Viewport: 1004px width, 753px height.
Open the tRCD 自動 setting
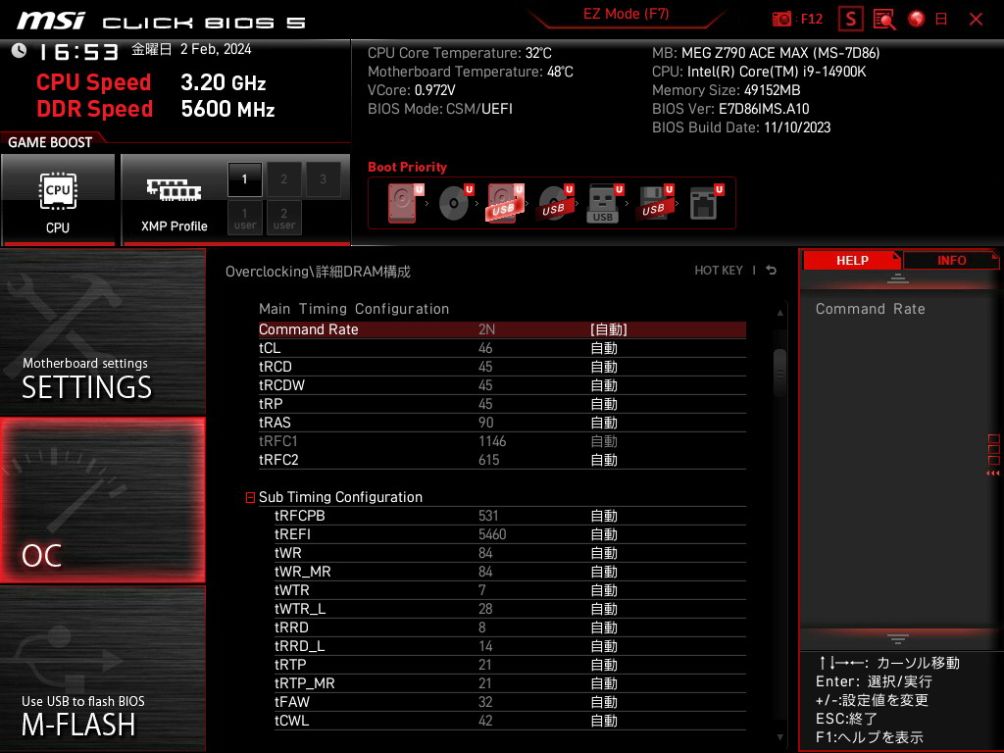tap(604, 367)
